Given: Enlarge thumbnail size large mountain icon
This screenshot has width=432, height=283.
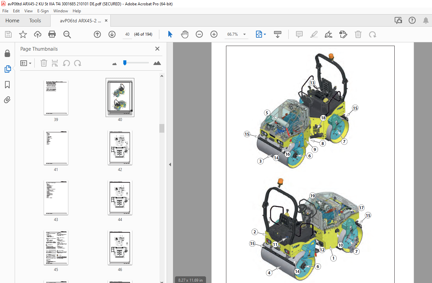Looking at the screenshot, I should [x=157, y=63].
